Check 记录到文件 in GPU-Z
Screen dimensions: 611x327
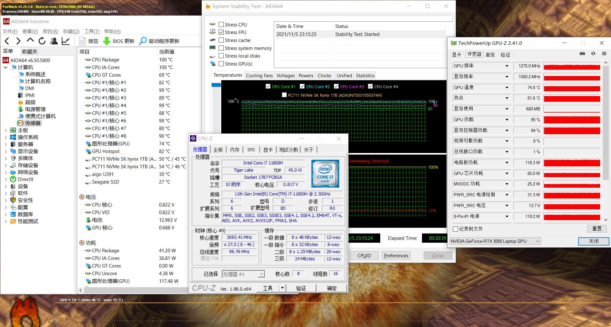[455, 229]
